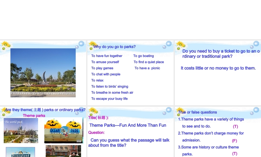Screen dimensions: 261x157
Task: Select the magenta 'Question:' label
Action: pyautogui.click(x=96, y=132)
